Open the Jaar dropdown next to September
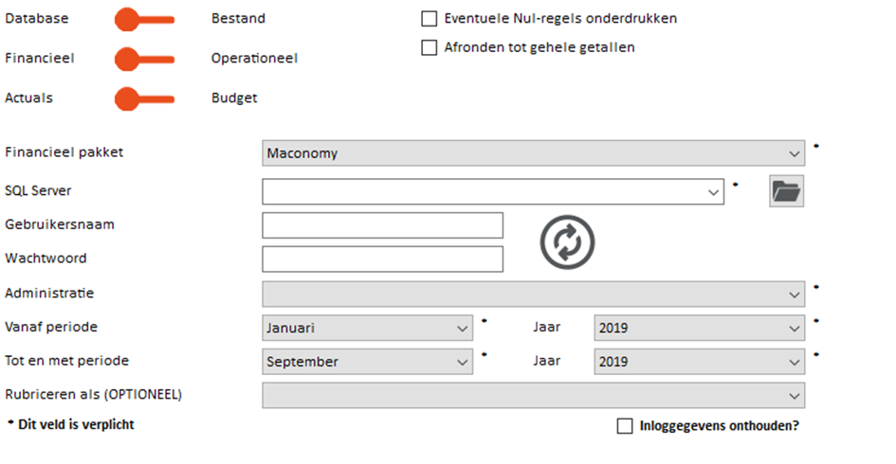This screenshot has width=896, height=464. (x=700, y=362)
